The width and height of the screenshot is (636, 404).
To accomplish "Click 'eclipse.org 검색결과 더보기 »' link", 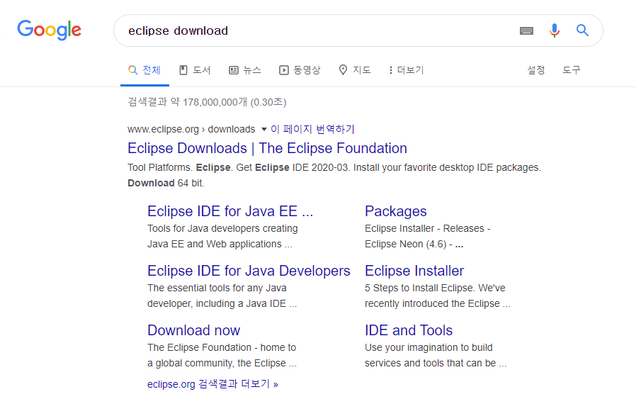I will (x=212, y=384).
